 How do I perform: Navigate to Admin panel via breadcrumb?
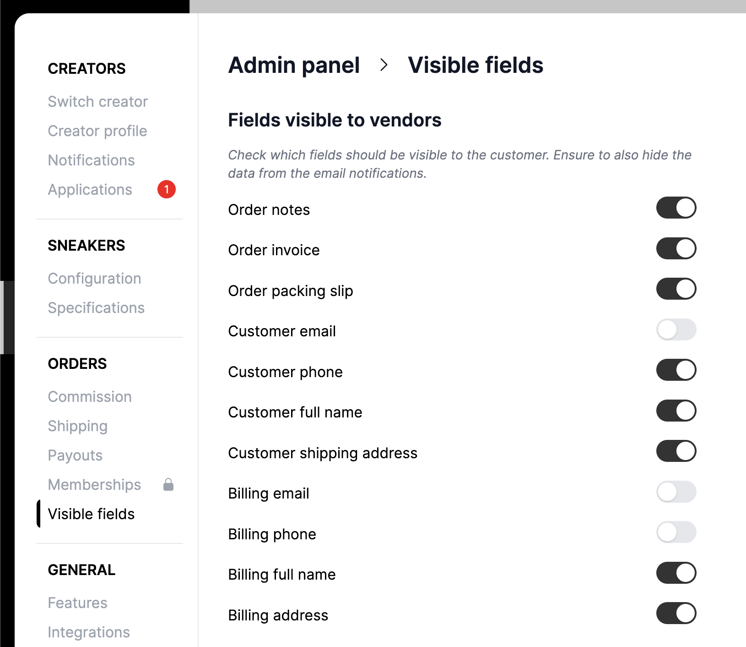[x=294, y=65]
